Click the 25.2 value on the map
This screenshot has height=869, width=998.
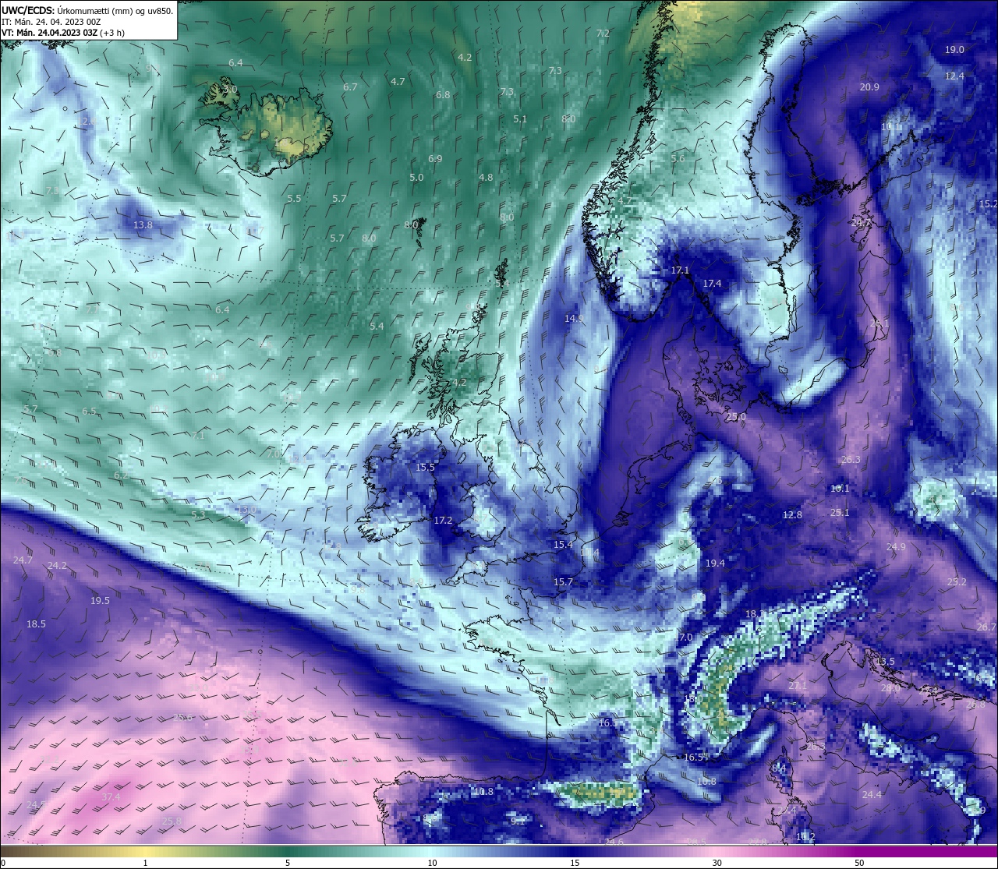click(957, 582)
